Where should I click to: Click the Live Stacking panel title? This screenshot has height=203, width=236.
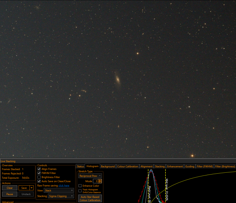coord(8,161)
